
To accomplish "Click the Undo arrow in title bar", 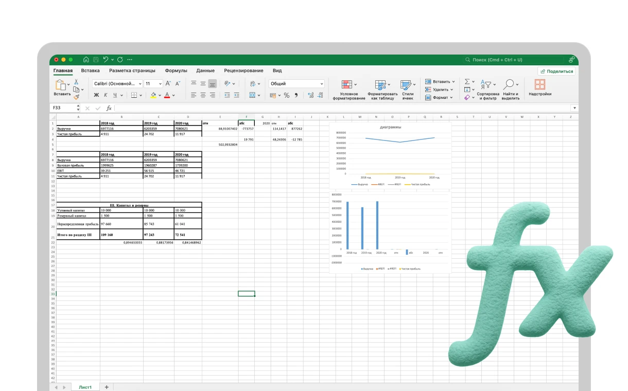I will click(106, 60).
